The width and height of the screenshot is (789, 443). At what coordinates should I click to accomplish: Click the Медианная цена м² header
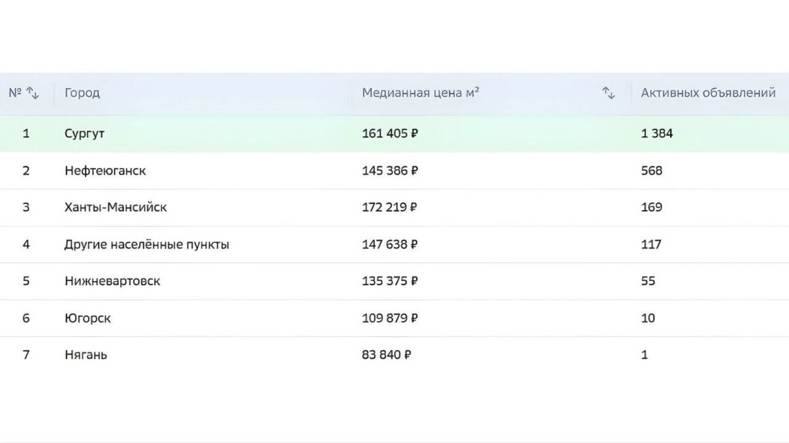coord(420,93)
